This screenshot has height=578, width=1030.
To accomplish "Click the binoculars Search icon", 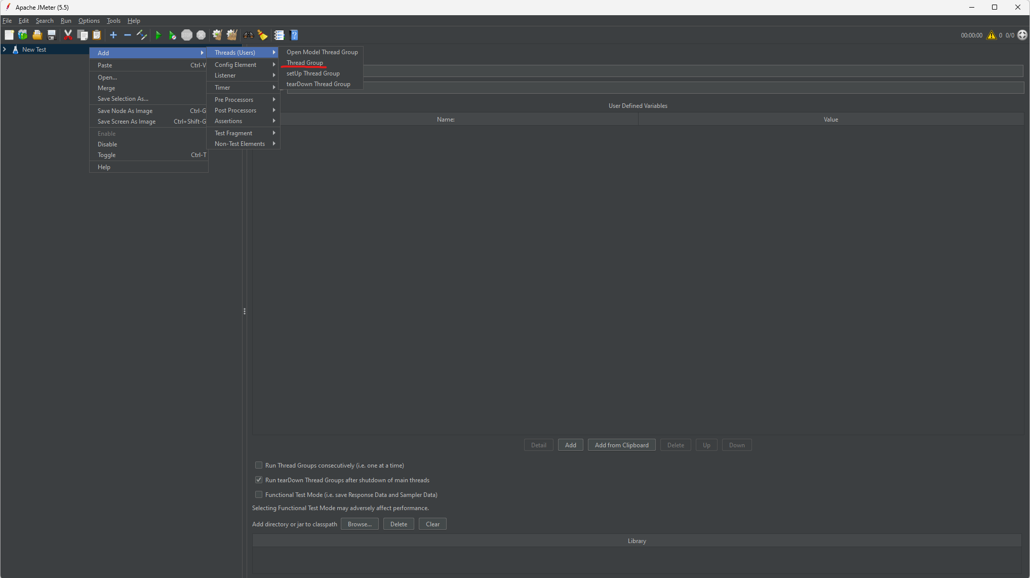I will (x=248, y=35).
